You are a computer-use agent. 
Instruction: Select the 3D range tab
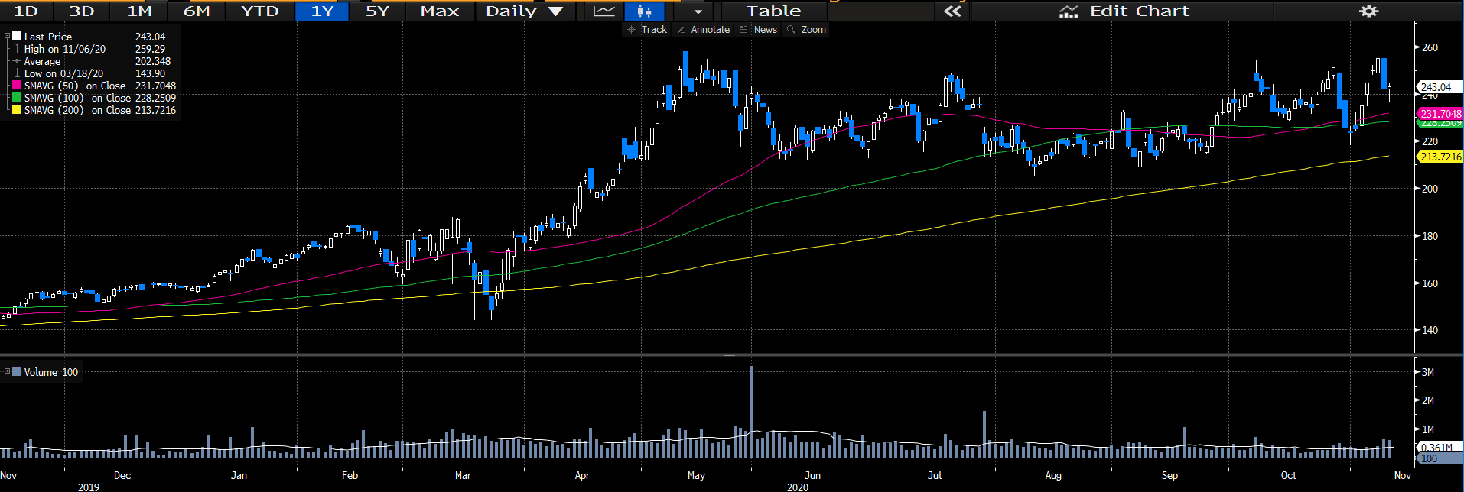(82, 11)
